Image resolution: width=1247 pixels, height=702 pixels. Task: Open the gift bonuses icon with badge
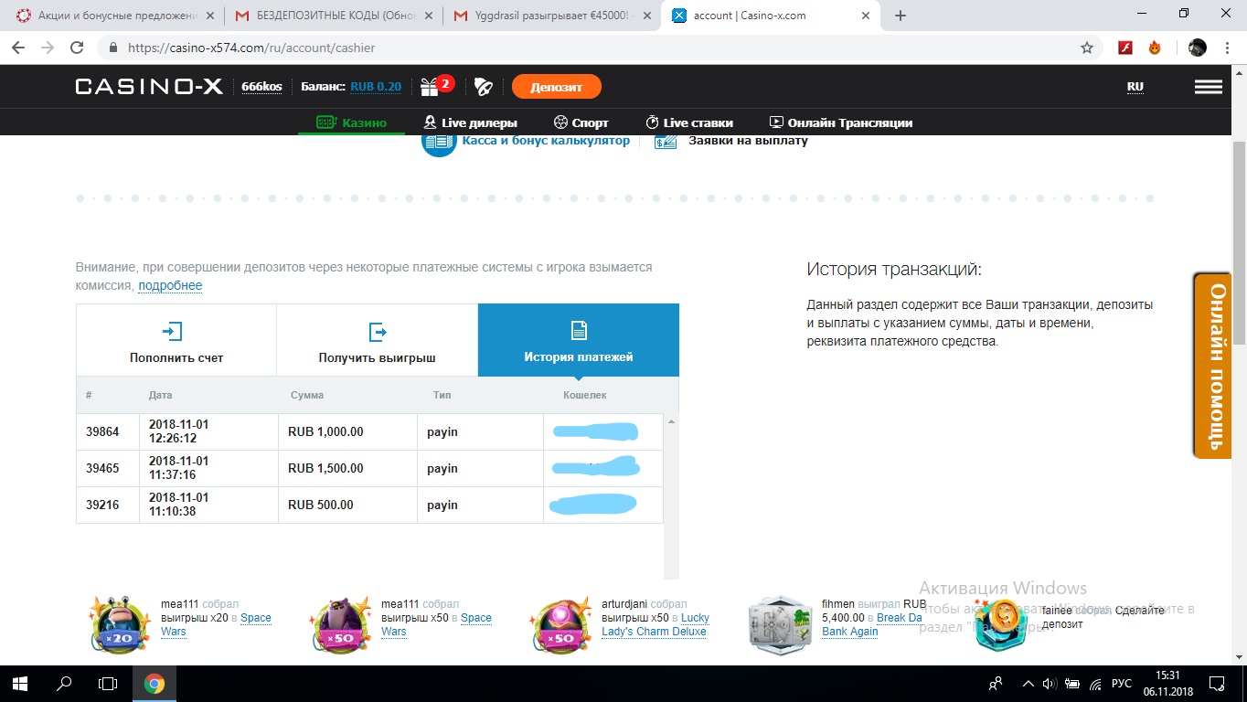tap(436, 86)
